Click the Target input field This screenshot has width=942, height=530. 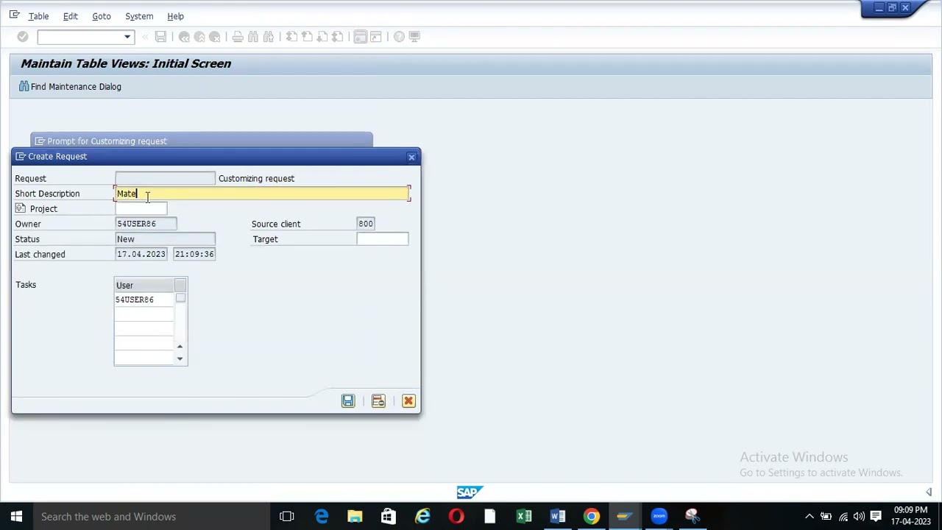382,239
